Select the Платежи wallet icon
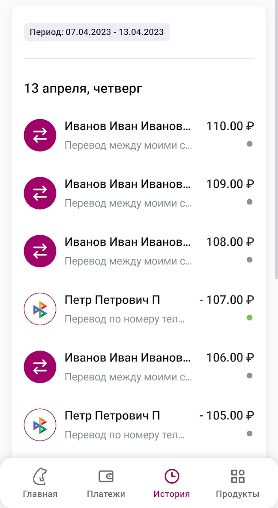 pos(106,477)
